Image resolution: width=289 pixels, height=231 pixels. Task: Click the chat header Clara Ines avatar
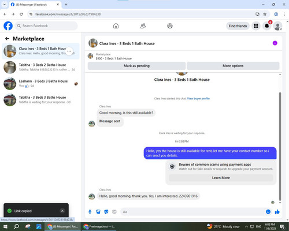point(93,43)
